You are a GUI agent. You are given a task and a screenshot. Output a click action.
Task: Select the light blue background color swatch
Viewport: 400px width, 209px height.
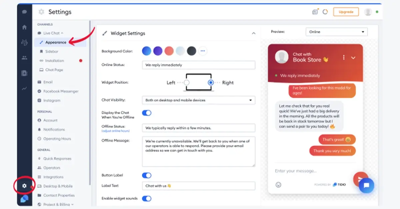click(x=180, y=51)
